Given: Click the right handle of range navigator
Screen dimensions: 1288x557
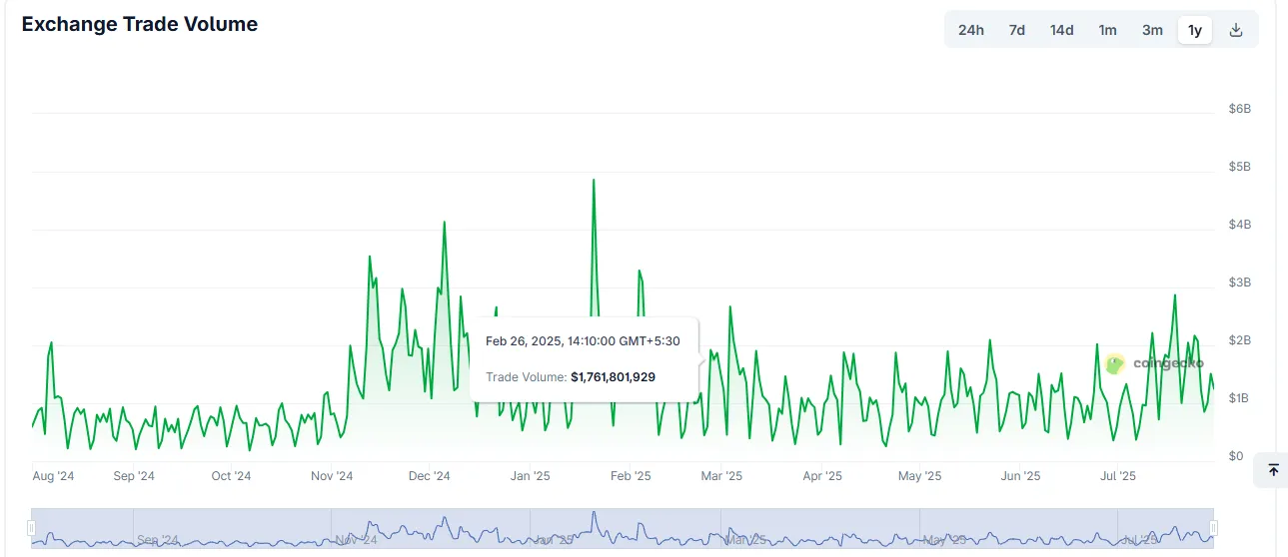Looking at the screenshot, I should click(x=1213, y=527).
